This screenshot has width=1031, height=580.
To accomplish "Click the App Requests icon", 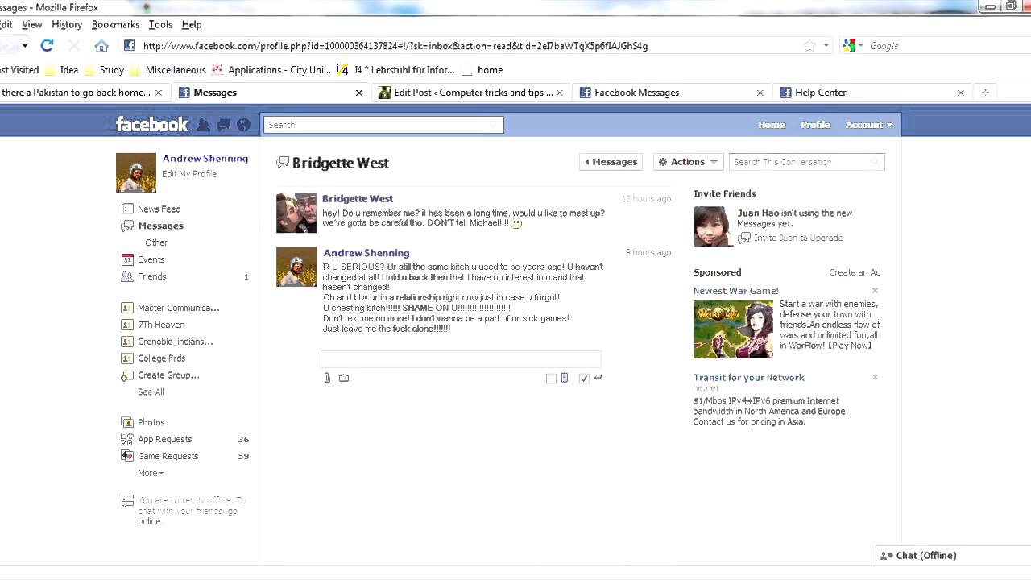I will pos(127,439).
